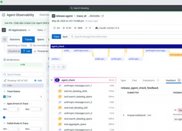The image size is (182, 131).
Task: Click the Search through the entire trace field
Action: point(126,37)
